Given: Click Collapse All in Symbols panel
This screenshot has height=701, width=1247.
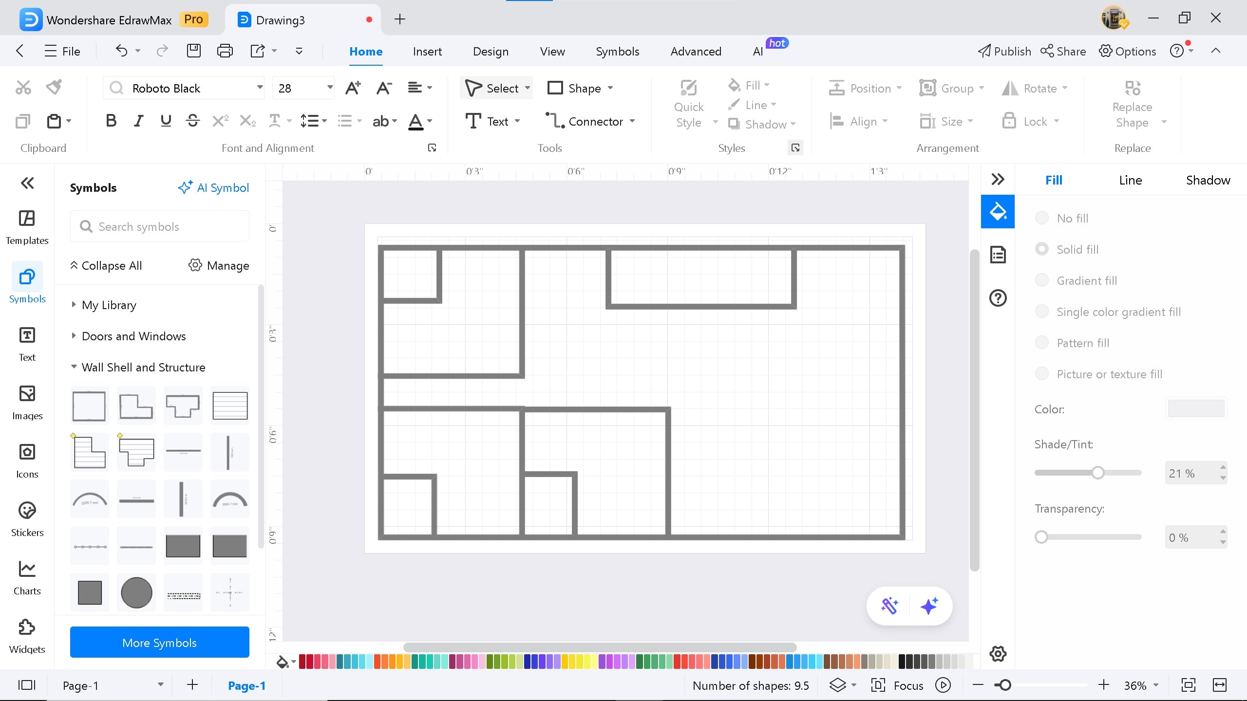Looking at the screenshot, I should pyautogui.click(x=106, y=265).
